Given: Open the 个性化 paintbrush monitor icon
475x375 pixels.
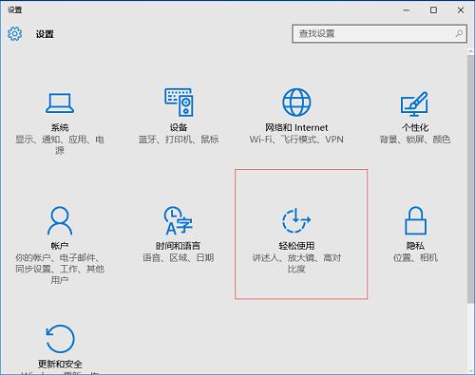Looking at the screenshot, I should pos(414,104).
